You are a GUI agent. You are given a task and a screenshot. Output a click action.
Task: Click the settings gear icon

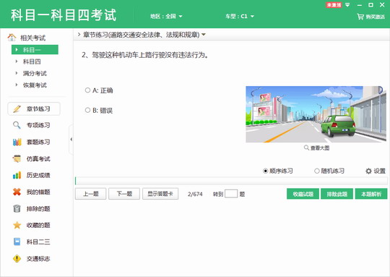coord(368,171)
